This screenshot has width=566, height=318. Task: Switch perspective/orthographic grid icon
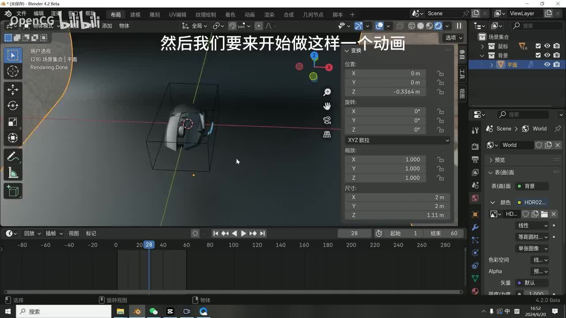tap(327, 134)
